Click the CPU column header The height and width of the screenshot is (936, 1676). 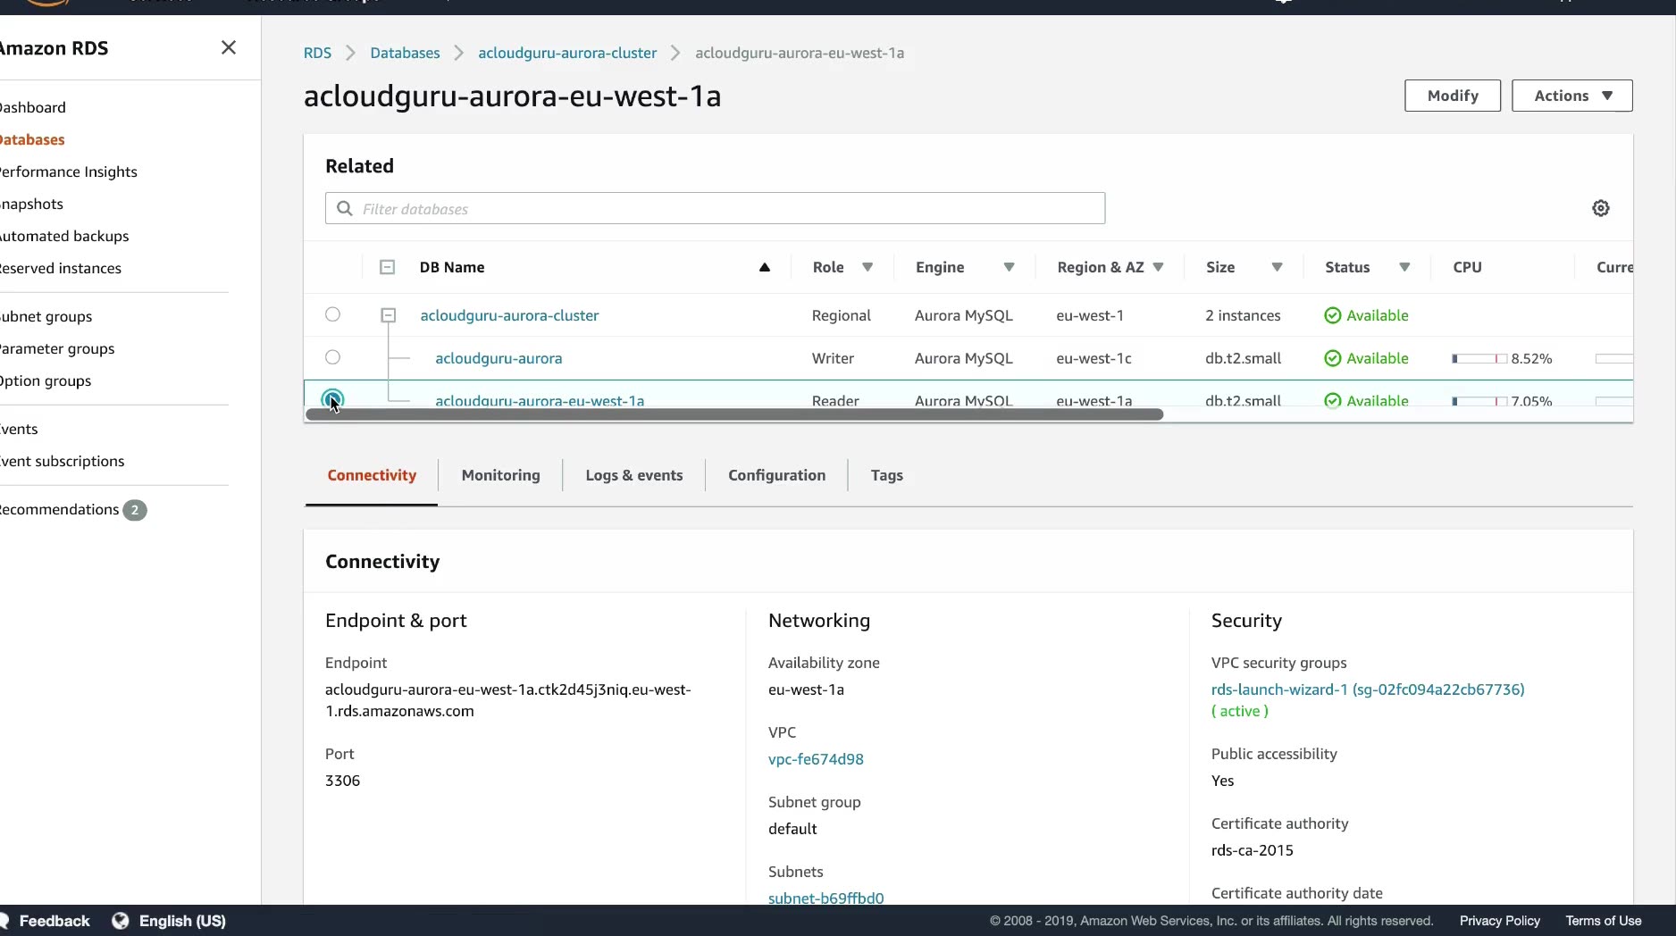click(x=1467, y=267)
